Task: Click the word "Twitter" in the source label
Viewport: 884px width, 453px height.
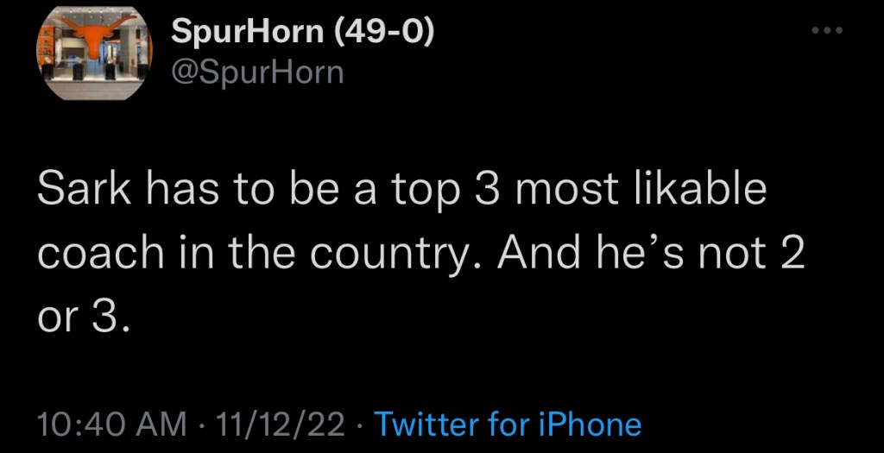Action: (x=427, y=425)
